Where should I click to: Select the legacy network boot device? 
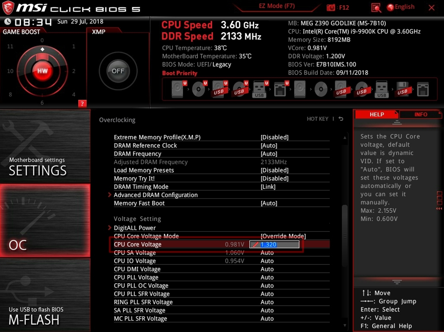click(423, 89)
